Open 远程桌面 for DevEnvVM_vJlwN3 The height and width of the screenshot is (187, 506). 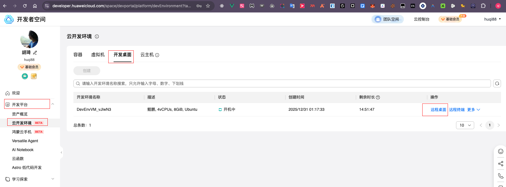tap(438, 110)
